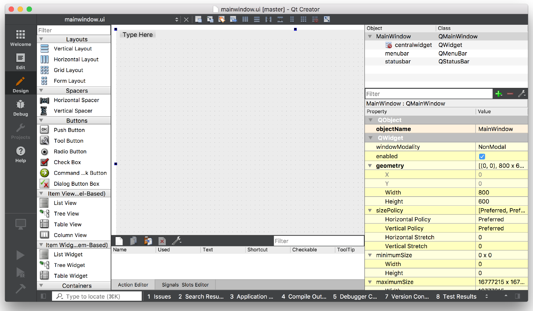Apply Lay Out Horizontally from toolbar
Image resolution: width=533 pixels, height=311 pixels.
[245, 19]
